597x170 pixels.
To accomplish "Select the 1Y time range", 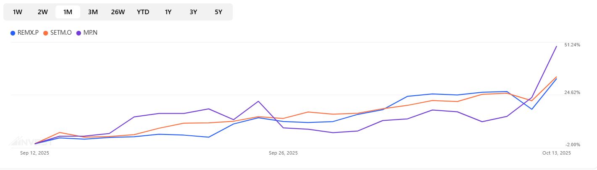I will click(168, 12).
